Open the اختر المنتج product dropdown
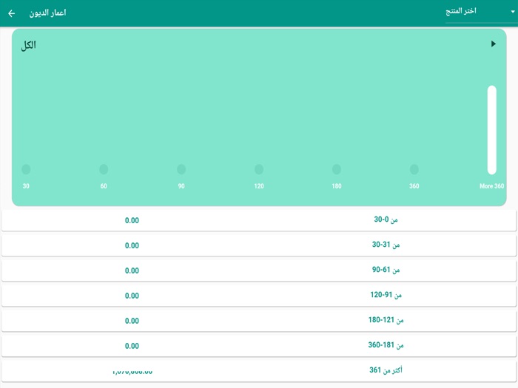Image resolution: width=518 pixels, height=388 pixels. [x=480, y=13]
